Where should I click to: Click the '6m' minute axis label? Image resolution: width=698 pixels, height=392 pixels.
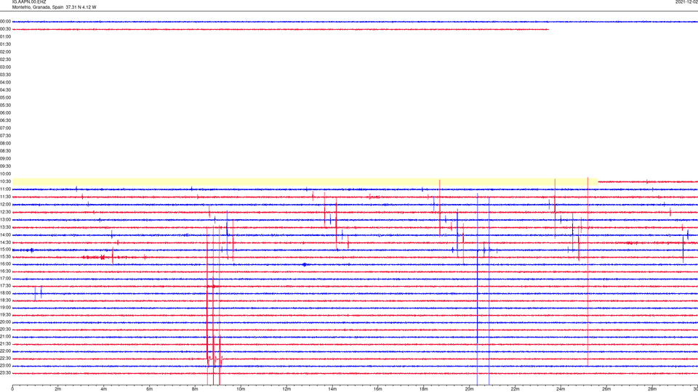pos(150,389)
